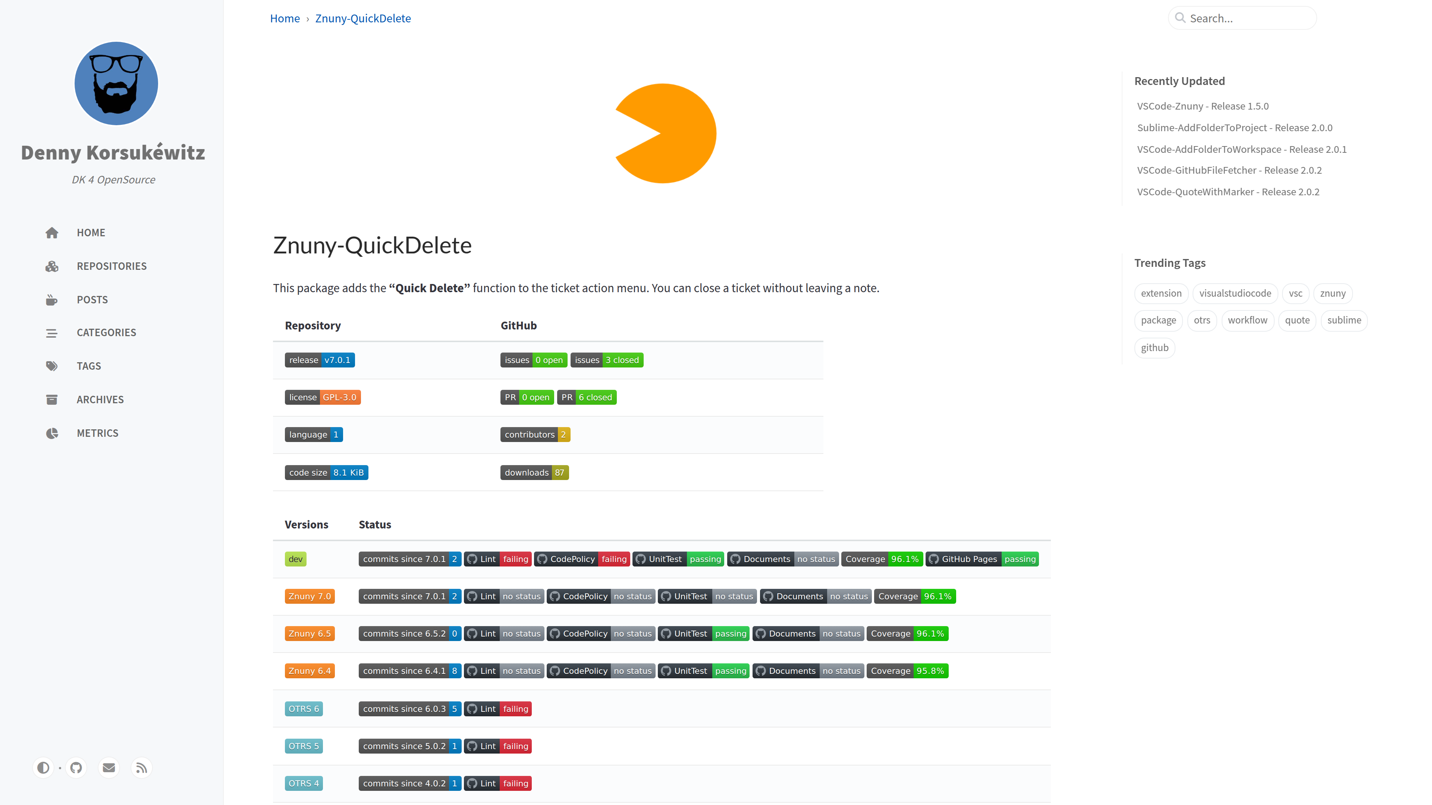Open the RSS feed icon

[x=142, y=768]
